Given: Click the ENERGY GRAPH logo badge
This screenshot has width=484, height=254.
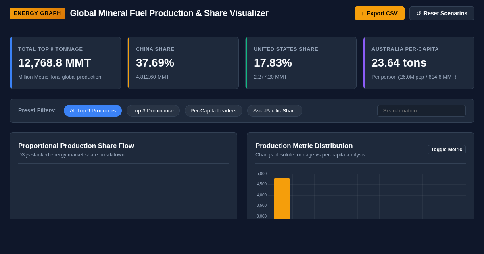Looking at the screenshot, I should [x=37, y=13].
